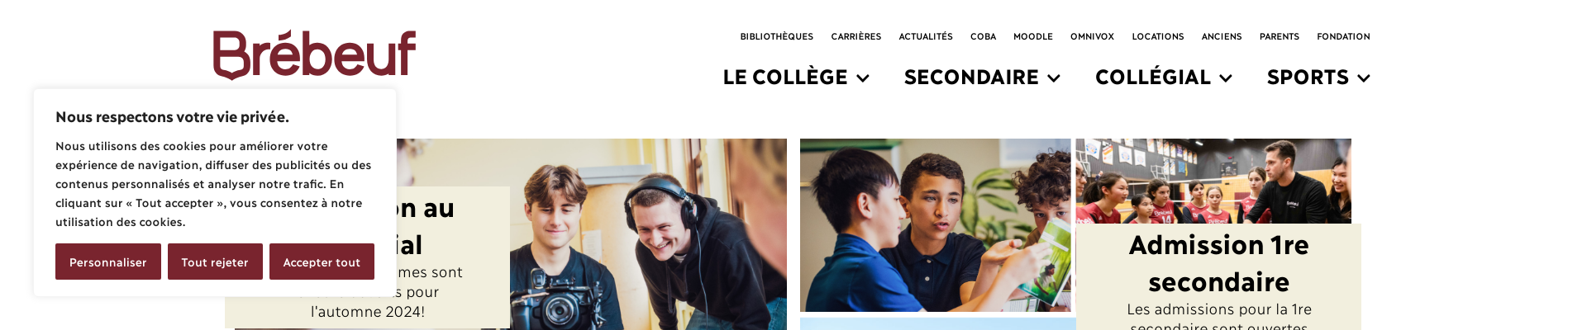Open the Moodle link
The width and height of the screenshot is (1587, 330).
tap(1033, 36)
